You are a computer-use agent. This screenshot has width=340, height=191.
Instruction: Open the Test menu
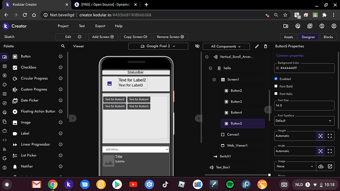(x=82, y=26)
